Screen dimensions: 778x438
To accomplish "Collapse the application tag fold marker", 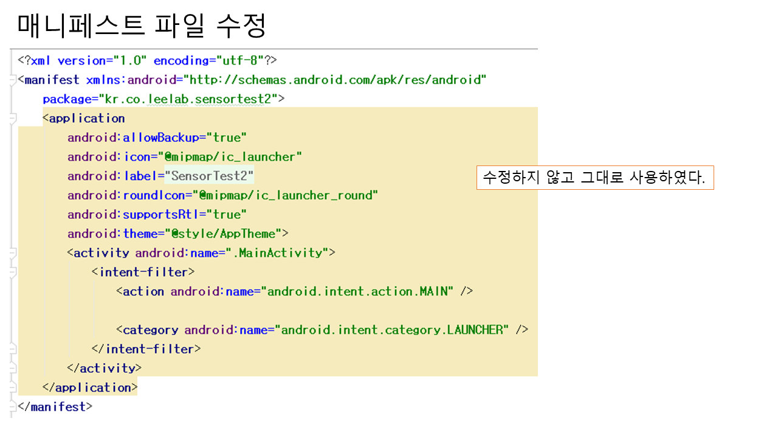I will coord(13,119).
